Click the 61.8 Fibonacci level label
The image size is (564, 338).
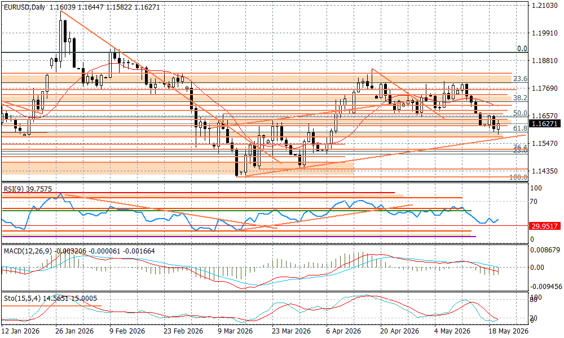click(x=520, y=128)
